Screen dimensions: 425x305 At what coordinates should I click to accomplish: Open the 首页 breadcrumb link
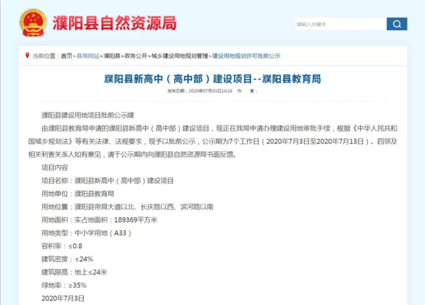(x=67, y=56)
